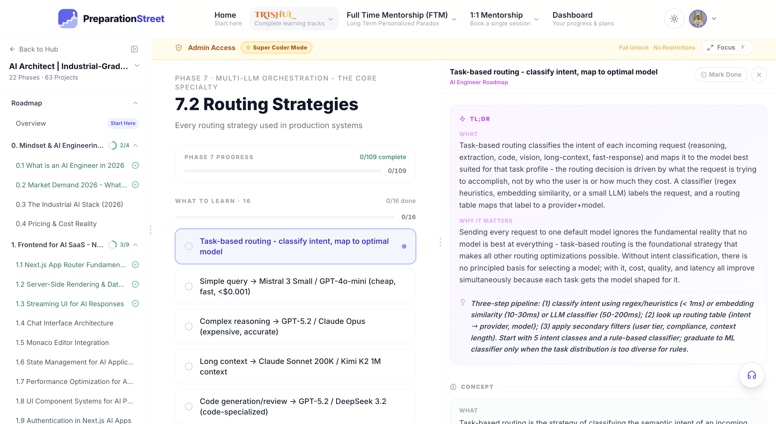
Task: Click the Concept brain icon
Action: pos(453,387)
